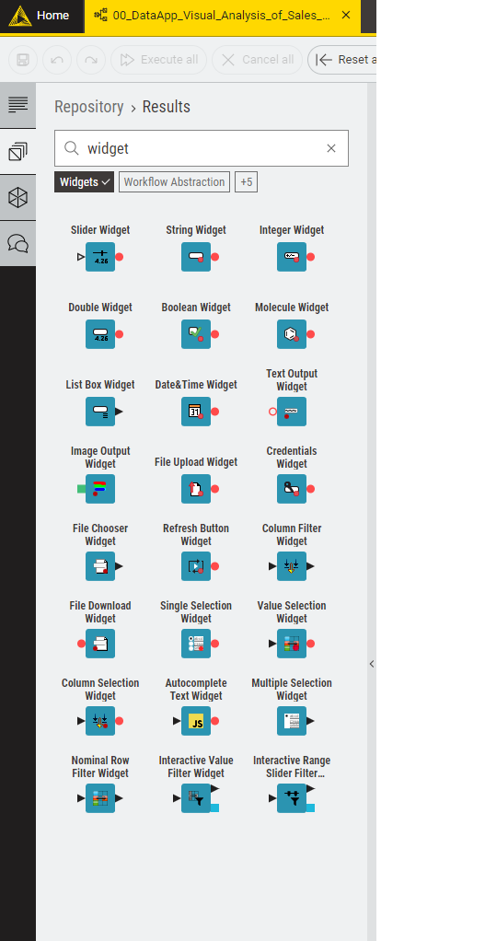Screen dimensions: 485x941
Task: Deselect the Widgets tag filter
Action: click(x=84, y=181)
